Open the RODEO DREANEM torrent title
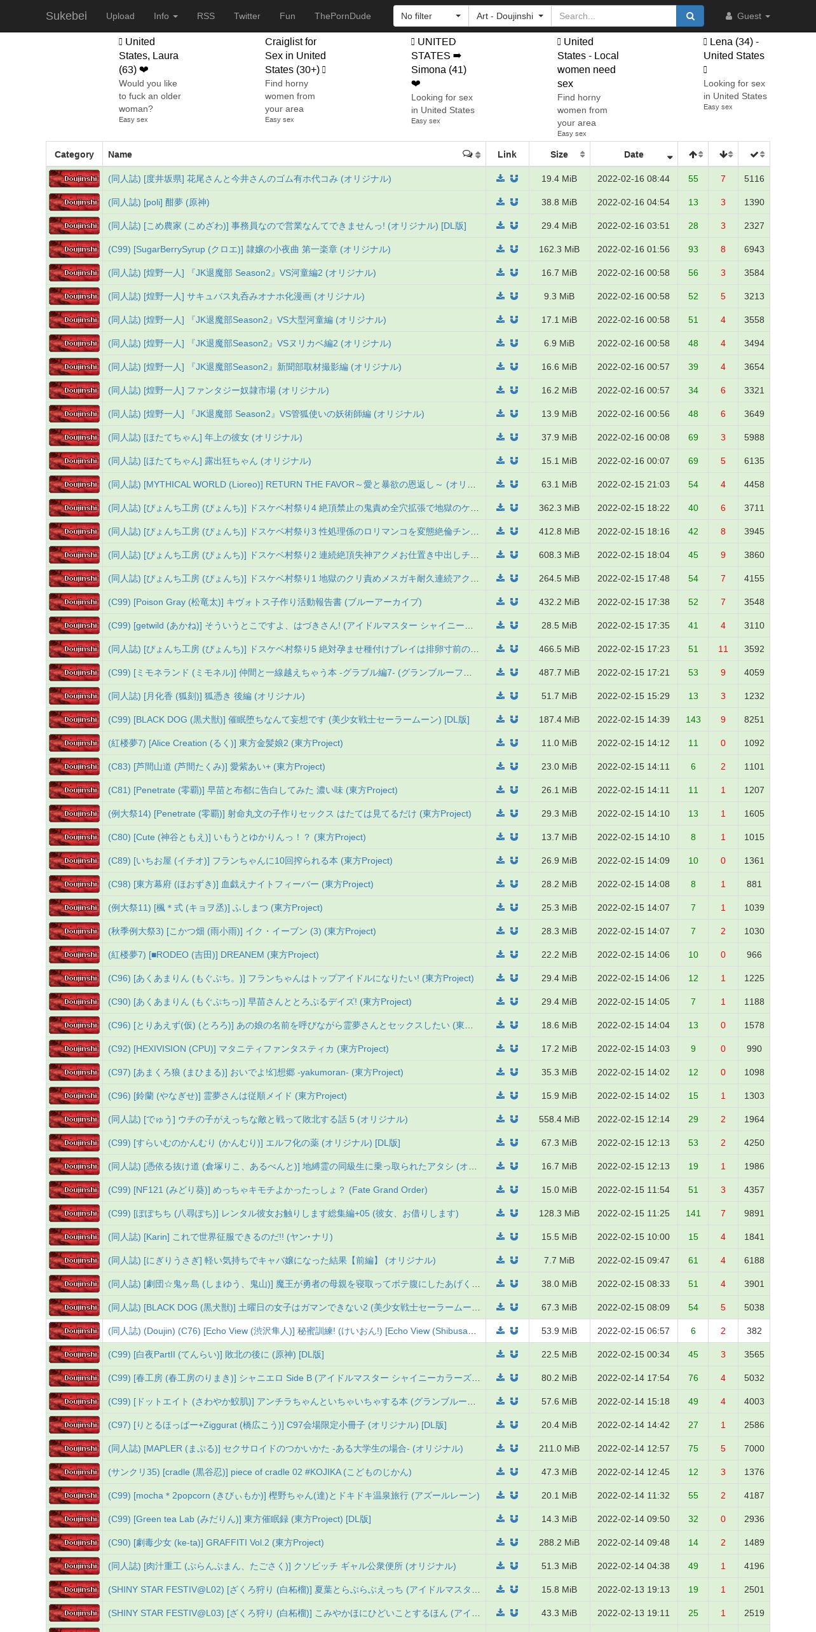This screenshot has height=1632, width=816. click(214, 955)
